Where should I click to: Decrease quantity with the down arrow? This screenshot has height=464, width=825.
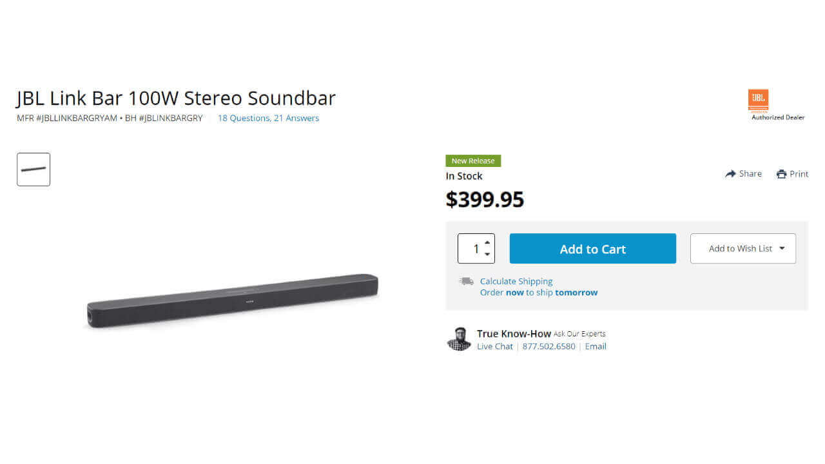[x=487, y=255]
